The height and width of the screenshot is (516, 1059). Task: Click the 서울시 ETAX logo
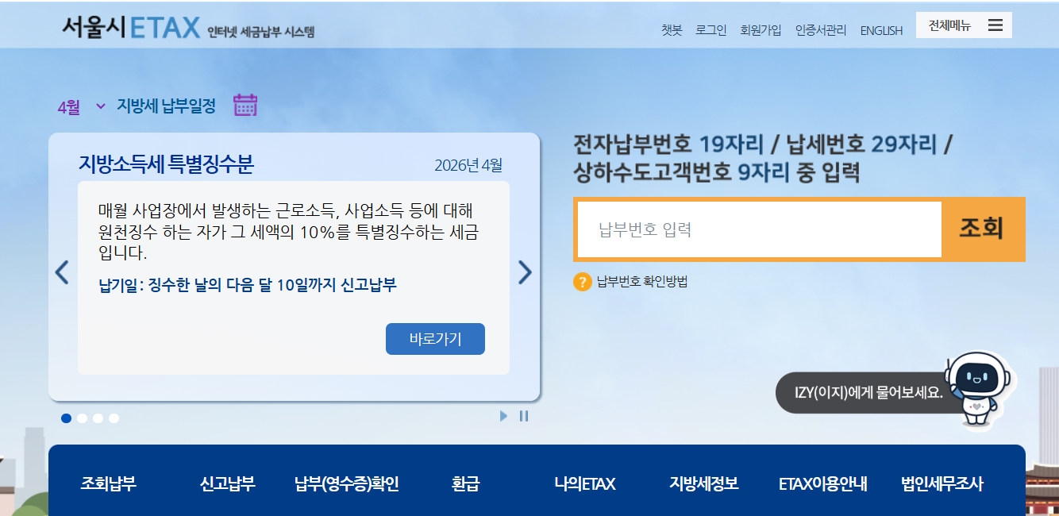(188, 29)
